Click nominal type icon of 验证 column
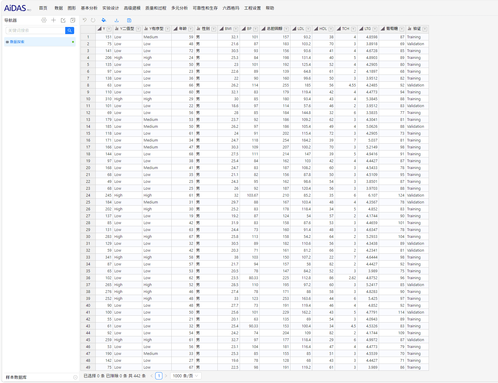This screenshot has width=498, height=383. pyautogui.click(x=409, y=29)
